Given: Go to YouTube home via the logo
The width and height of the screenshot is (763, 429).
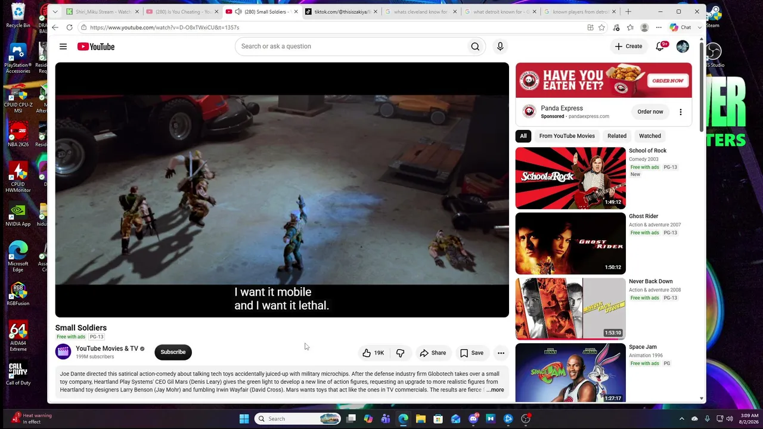Looking at the screenshot, I should point(96,46).
